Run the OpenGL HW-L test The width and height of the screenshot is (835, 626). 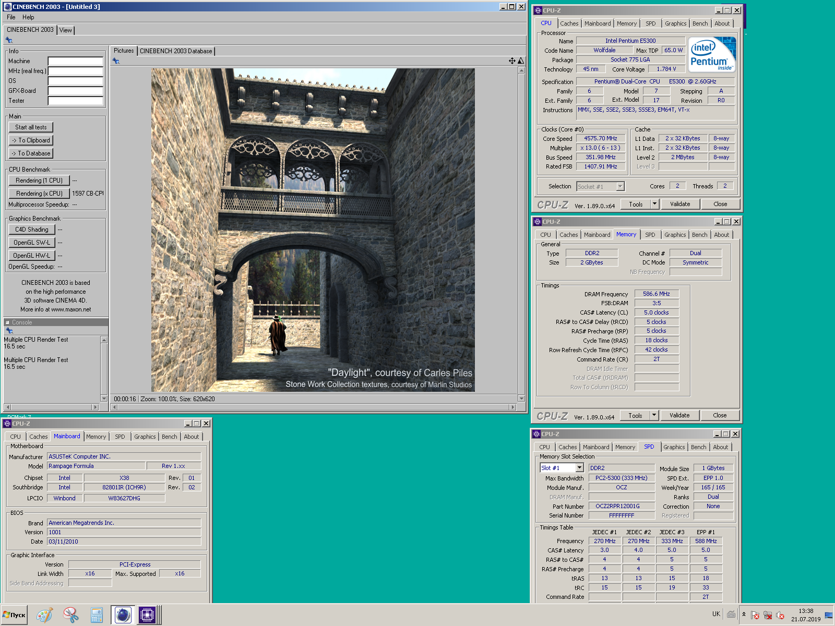32,256
